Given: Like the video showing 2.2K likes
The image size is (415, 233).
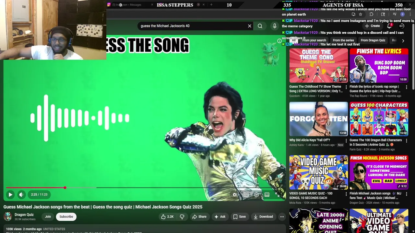Looking at the screenshot, I should pos(167,216).
